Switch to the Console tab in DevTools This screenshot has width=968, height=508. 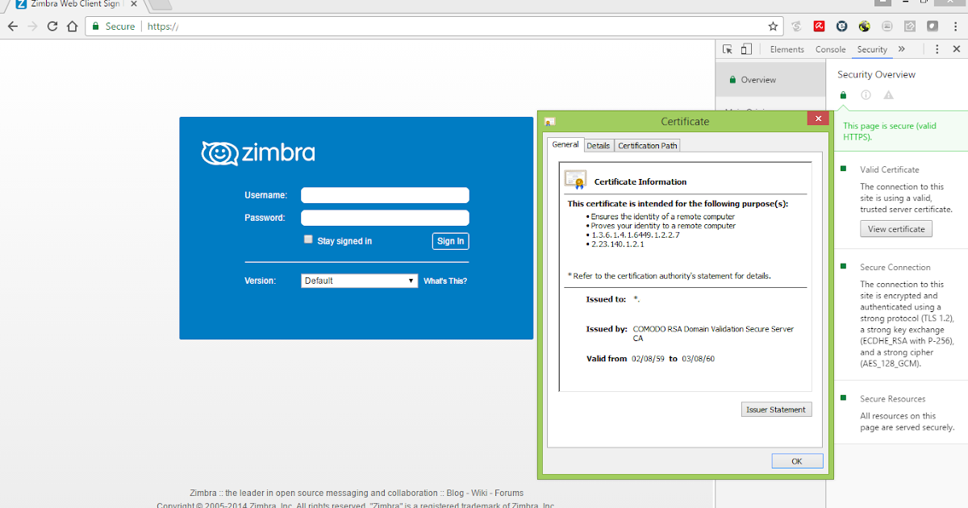coord(830,49)
